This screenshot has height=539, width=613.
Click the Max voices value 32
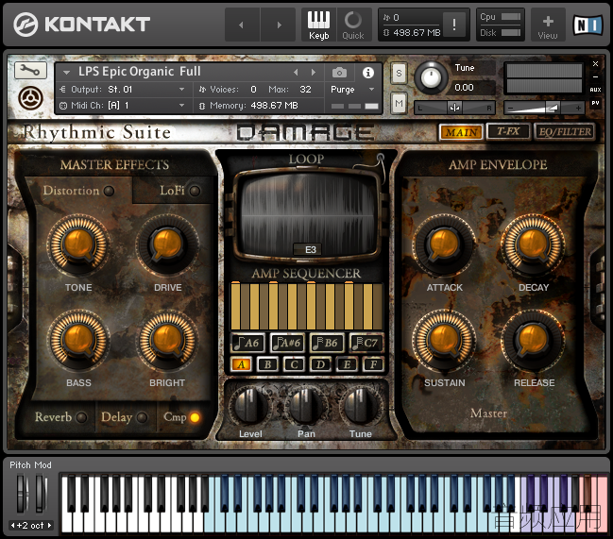(x=305, y=90)
